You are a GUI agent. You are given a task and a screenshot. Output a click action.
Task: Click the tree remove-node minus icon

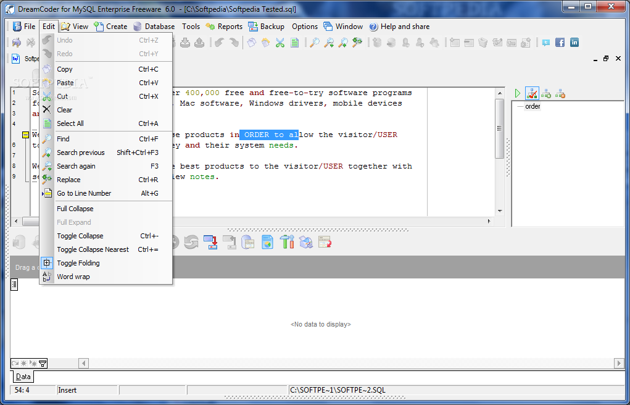pyautogui.click(x=560, y=94)
